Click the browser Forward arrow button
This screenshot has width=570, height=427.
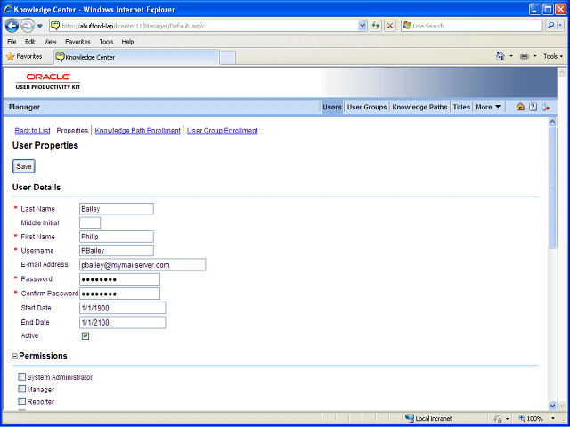(x=28, y=26)
